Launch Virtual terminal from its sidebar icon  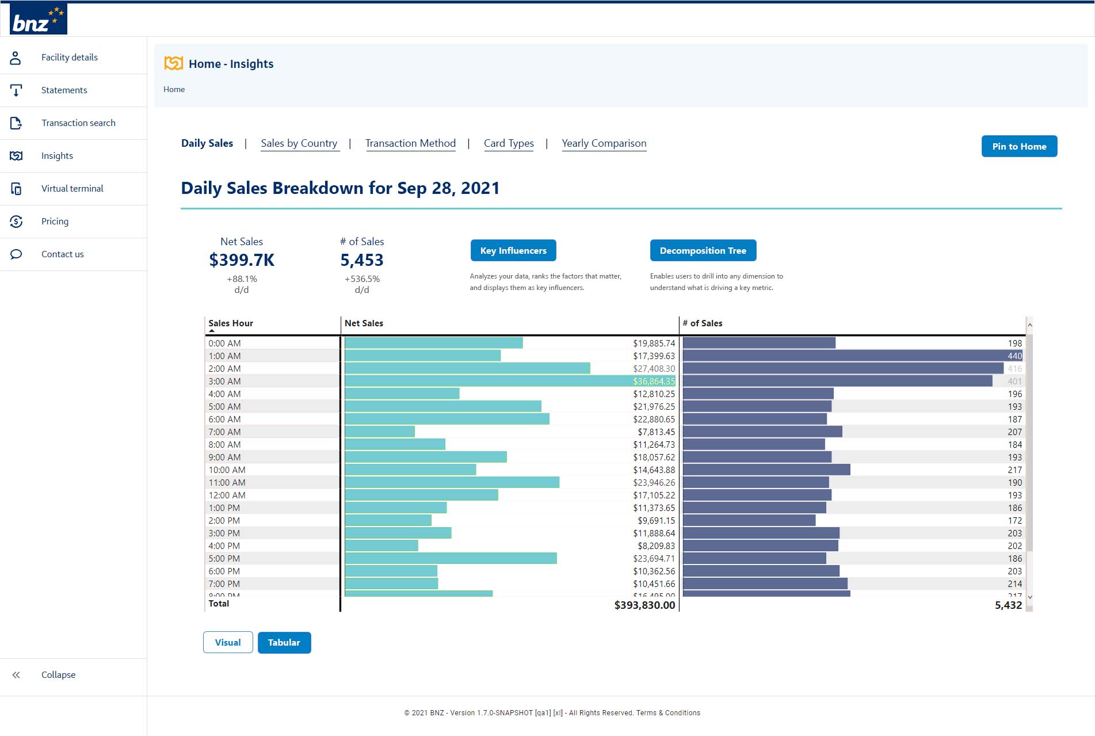16,188
